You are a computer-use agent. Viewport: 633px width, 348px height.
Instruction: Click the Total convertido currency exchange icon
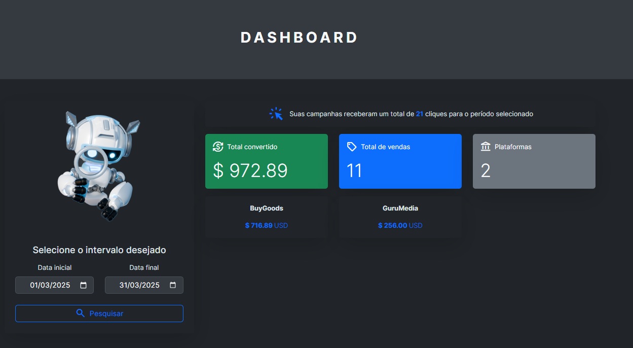click(218, 147)
